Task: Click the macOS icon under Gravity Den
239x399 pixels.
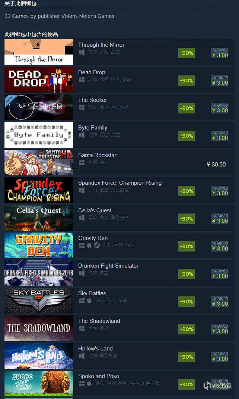Action: pos(89,245)
